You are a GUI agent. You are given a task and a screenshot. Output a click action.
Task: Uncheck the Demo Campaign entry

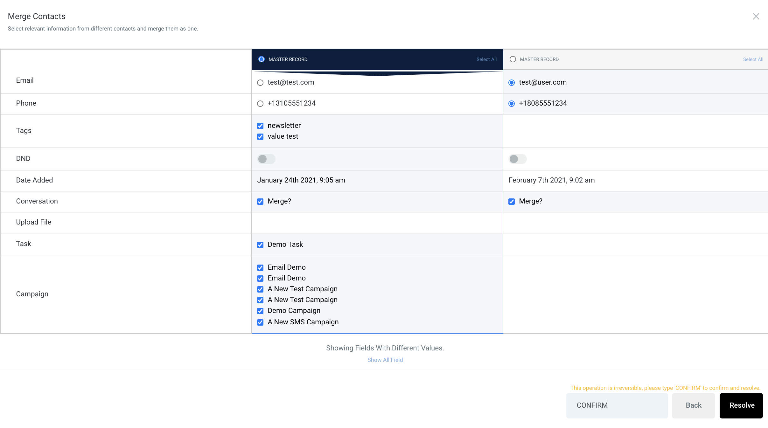260,311
